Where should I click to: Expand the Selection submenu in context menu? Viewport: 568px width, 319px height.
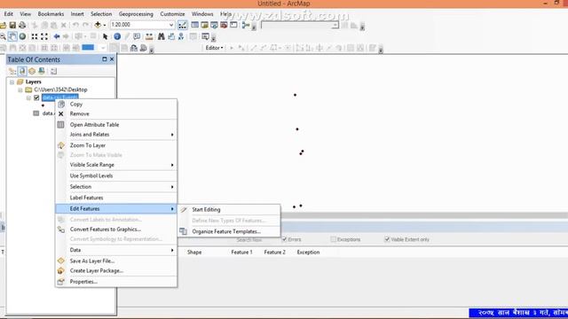116,187
